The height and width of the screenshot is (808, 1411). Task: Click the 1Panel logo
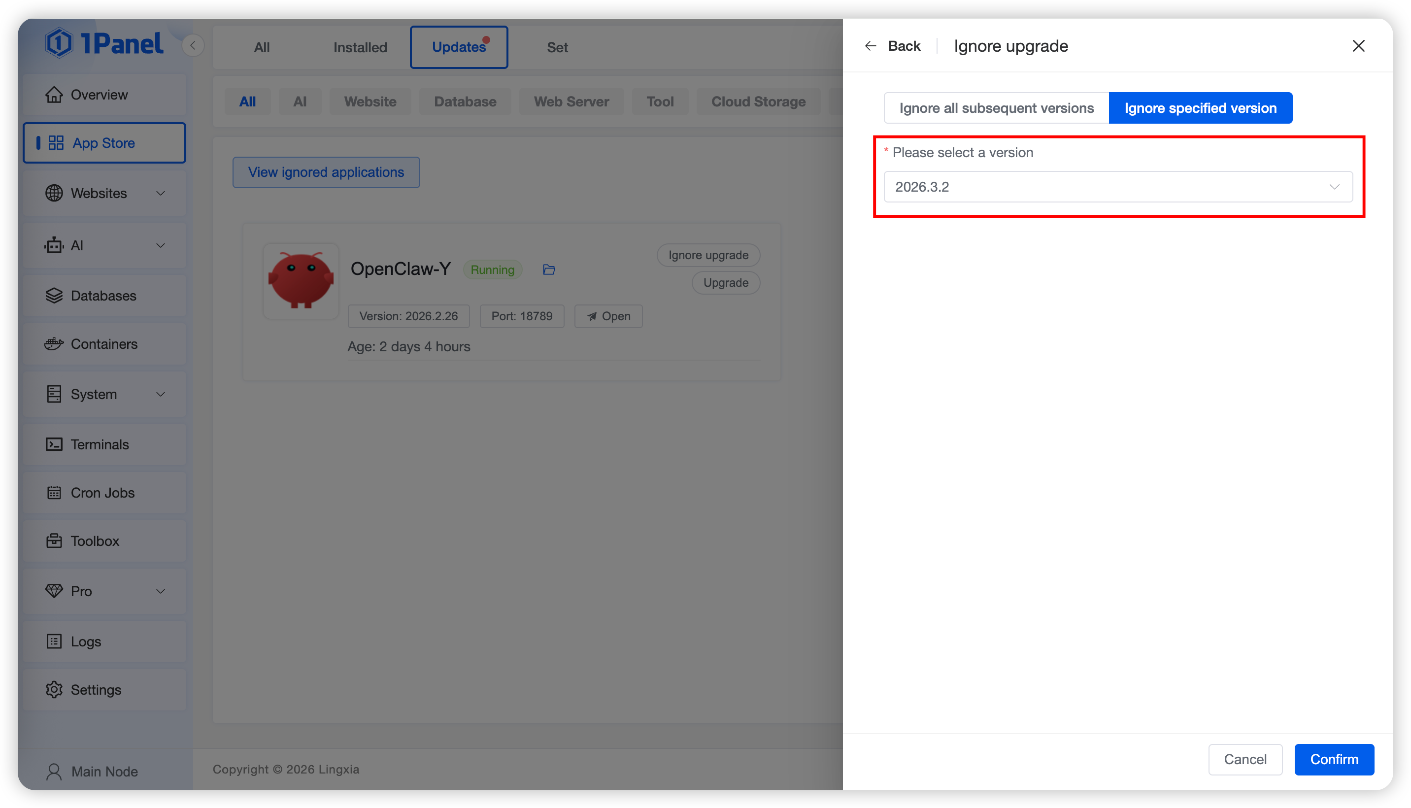tap(105, 44)
